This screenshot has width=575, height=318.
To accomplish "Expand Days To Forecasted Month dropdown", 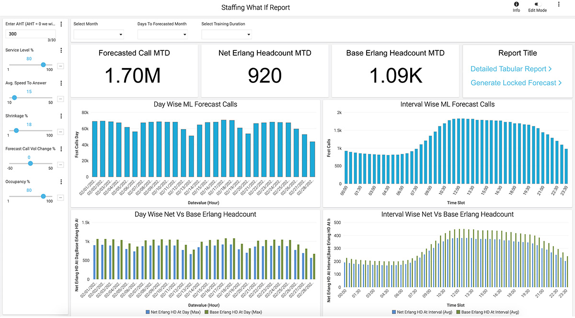I will [x=162, y=34].
